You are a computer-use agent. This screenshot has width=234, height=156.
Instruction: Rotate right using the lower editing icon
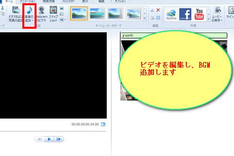(x=153, y=18)
